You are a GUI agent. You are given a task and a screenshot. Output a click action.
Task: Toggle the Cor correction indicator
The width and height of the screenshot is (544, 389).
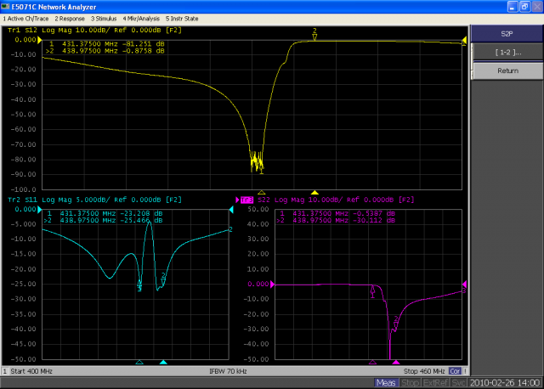pyautogui.click(x=456, y=371)
